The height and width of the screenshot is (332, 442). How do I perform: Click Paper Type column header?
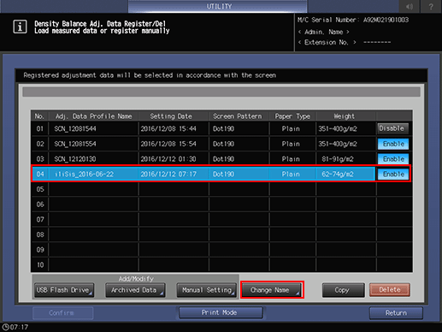click(x=292, y=116)
